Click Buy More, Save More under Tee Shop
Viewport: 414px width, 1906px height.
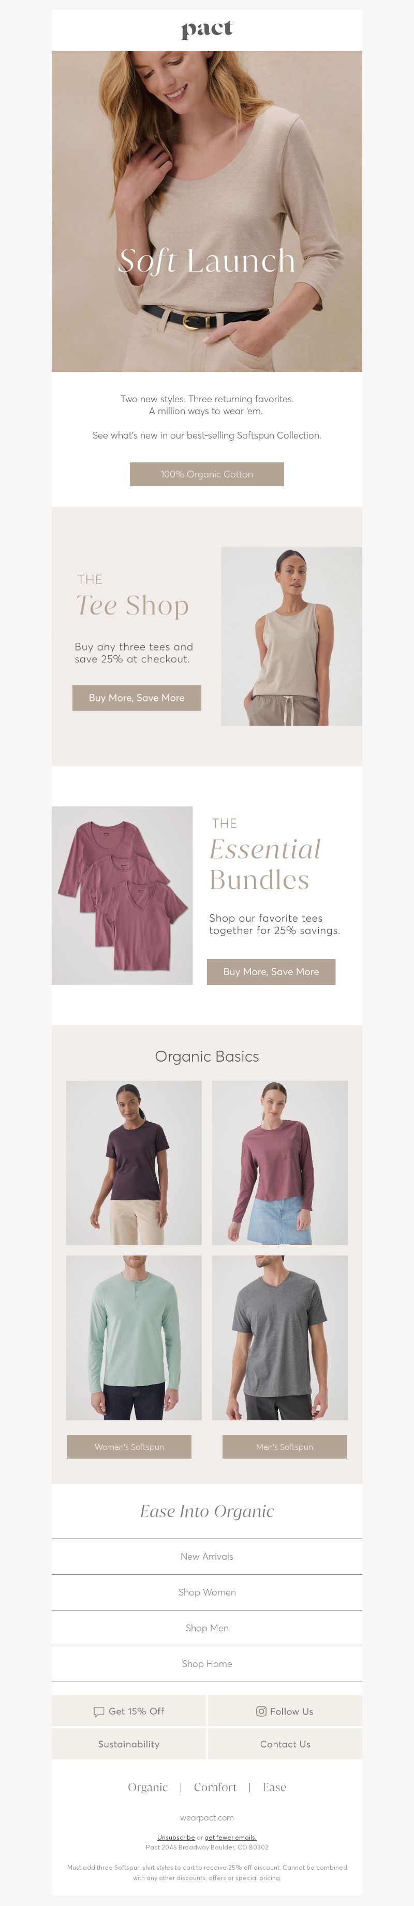click(137, 698)
